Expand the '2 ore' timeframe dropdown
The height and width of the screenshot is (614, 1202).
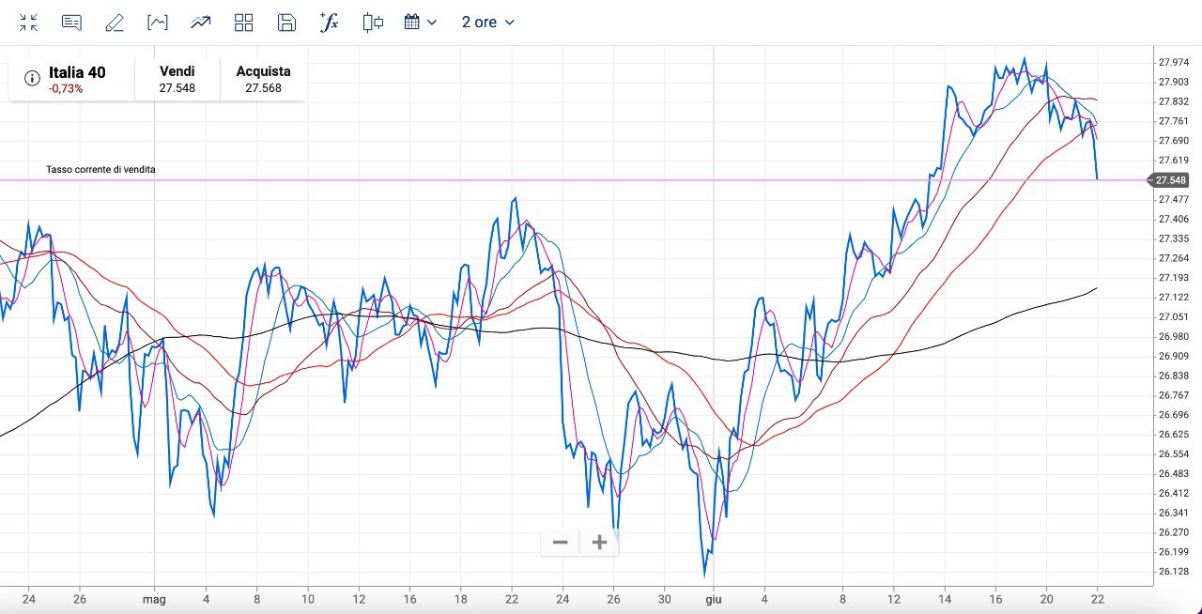[x=488, y=23]
